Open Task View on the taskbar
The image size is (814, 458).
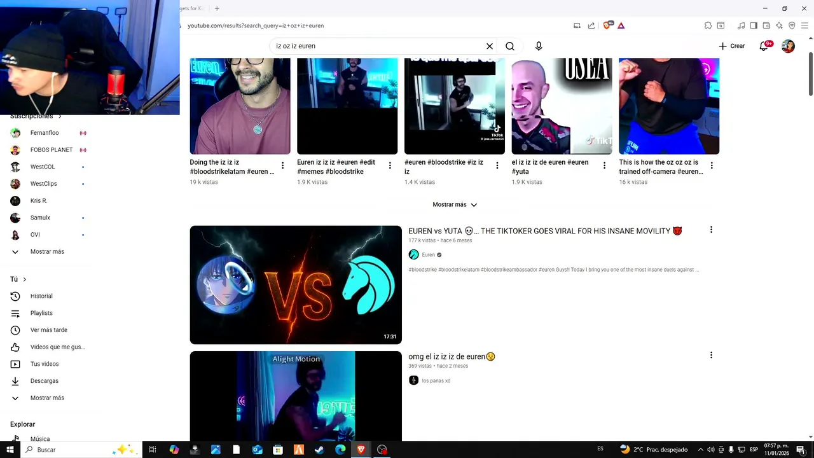tap(153, 450)
